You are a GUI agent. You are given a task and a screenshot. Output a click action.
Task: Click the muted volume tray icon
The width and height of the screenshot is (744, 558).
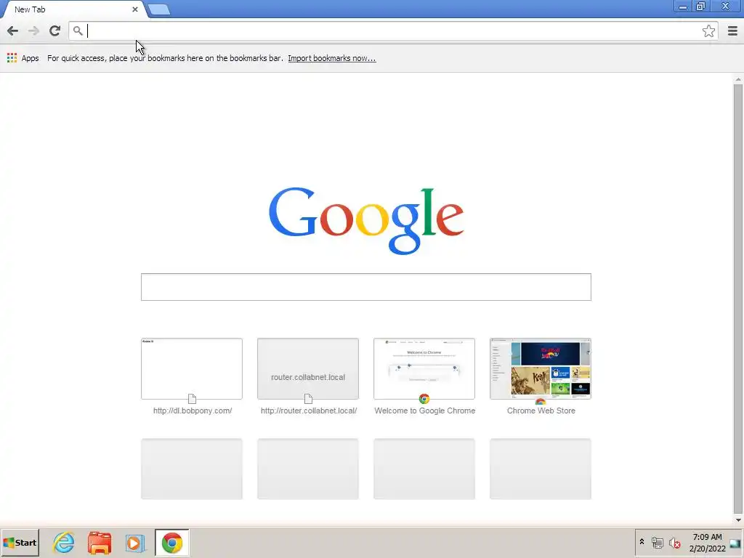(674, 542)
